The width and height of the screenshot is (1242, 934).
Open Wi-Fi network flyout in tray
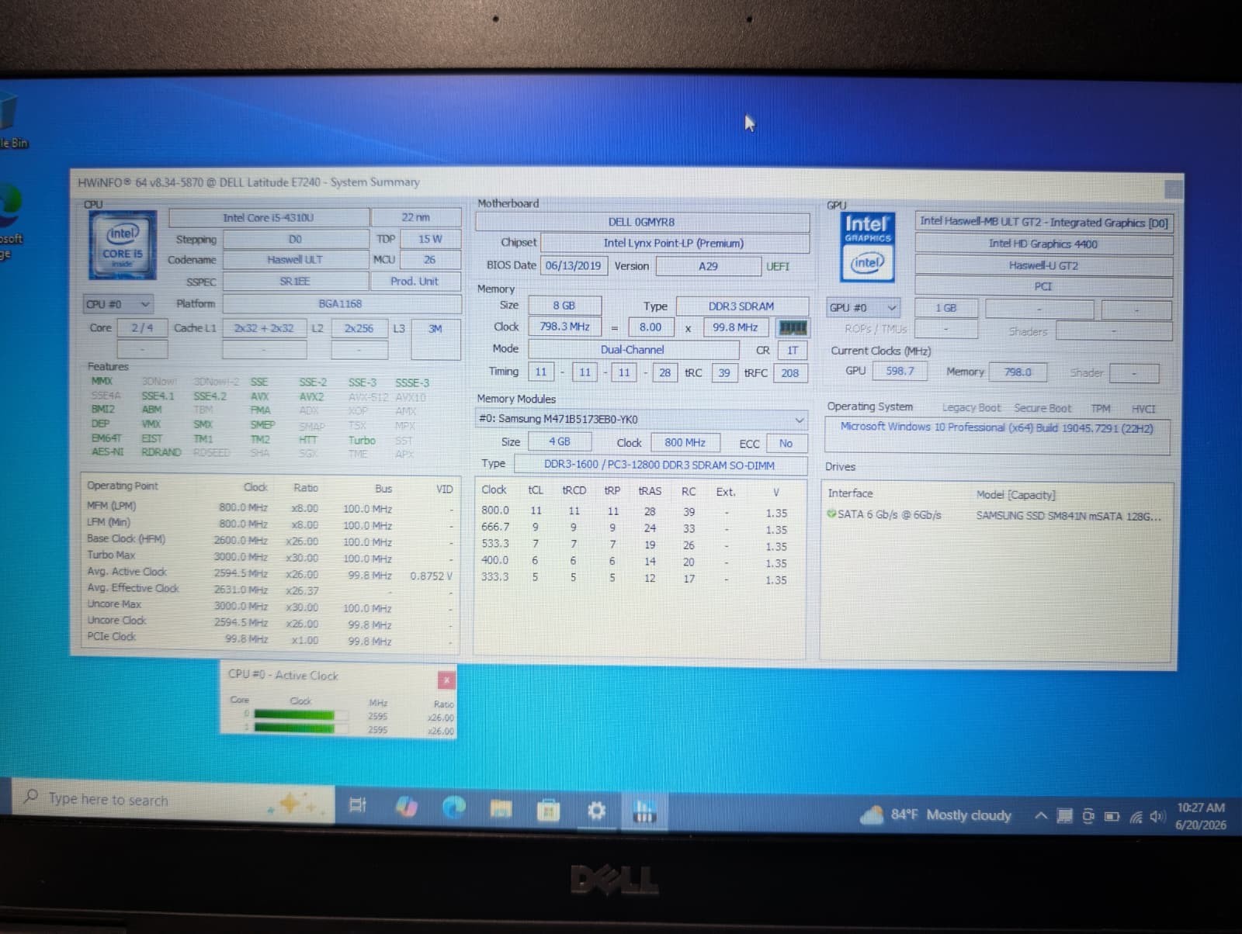pyautogui.click(x=1136, y=817)
